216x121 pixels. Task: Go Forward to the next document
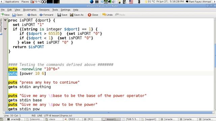point(46,15)
